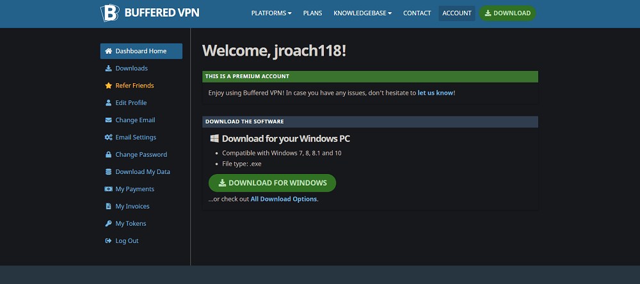This screenshot has width=640, height=284.
Task: Click the house icon beside Dashboard Home
Action: [x=109, y=51]
